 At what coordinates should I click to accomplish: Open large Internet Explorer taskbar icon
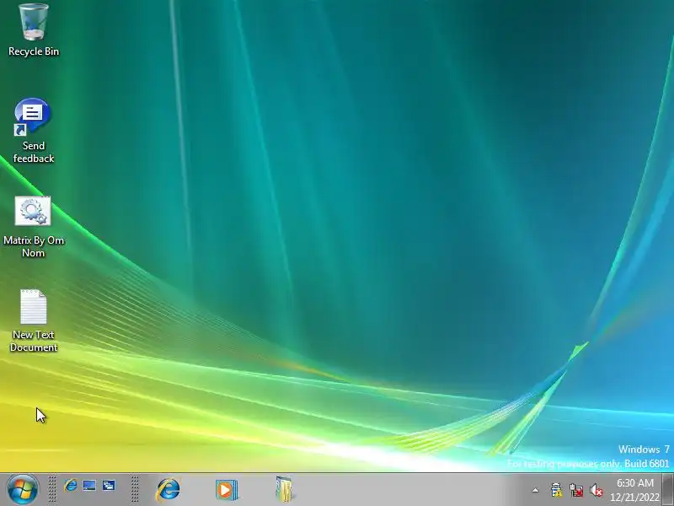[168, 489]
